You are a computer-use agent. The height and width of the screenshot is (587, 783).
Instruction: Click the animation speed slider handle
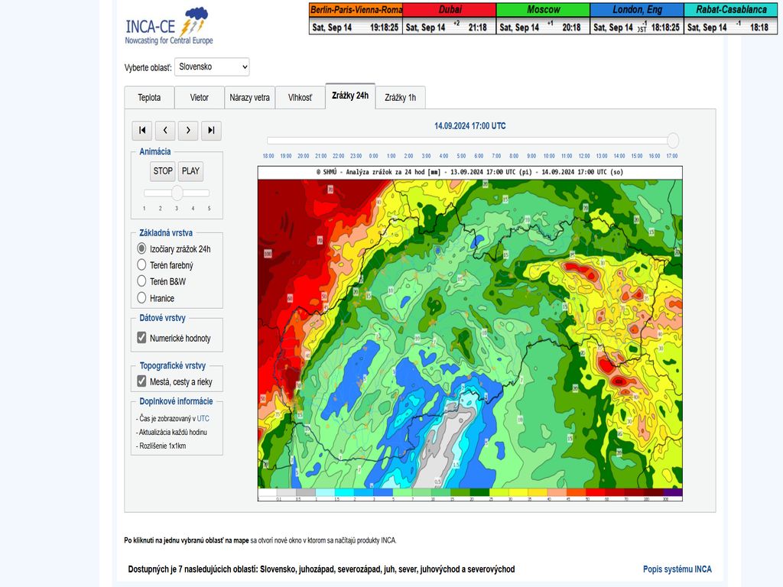177,193
